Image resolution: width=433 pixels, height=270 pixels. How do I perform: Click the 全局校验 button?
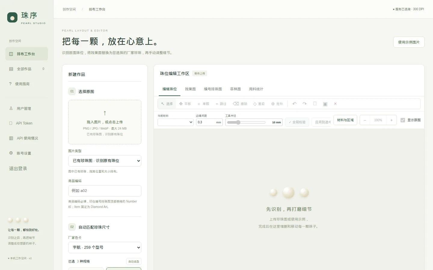[x=297, y=122]
